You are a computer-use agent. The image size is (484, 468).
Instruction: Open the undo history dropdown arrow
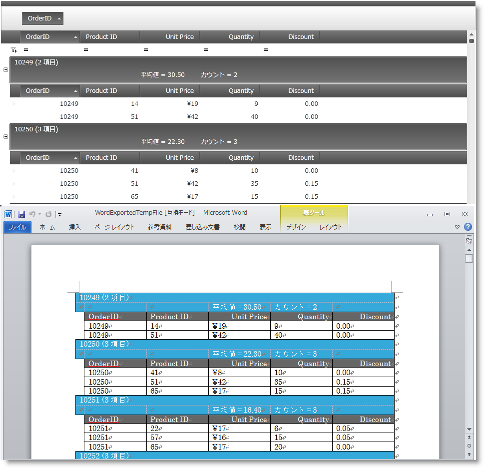(x=39, y=214)
